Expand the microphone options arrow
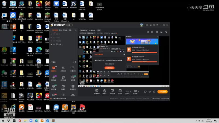This screenshot has width=219, height=123. tap(131, 91)
